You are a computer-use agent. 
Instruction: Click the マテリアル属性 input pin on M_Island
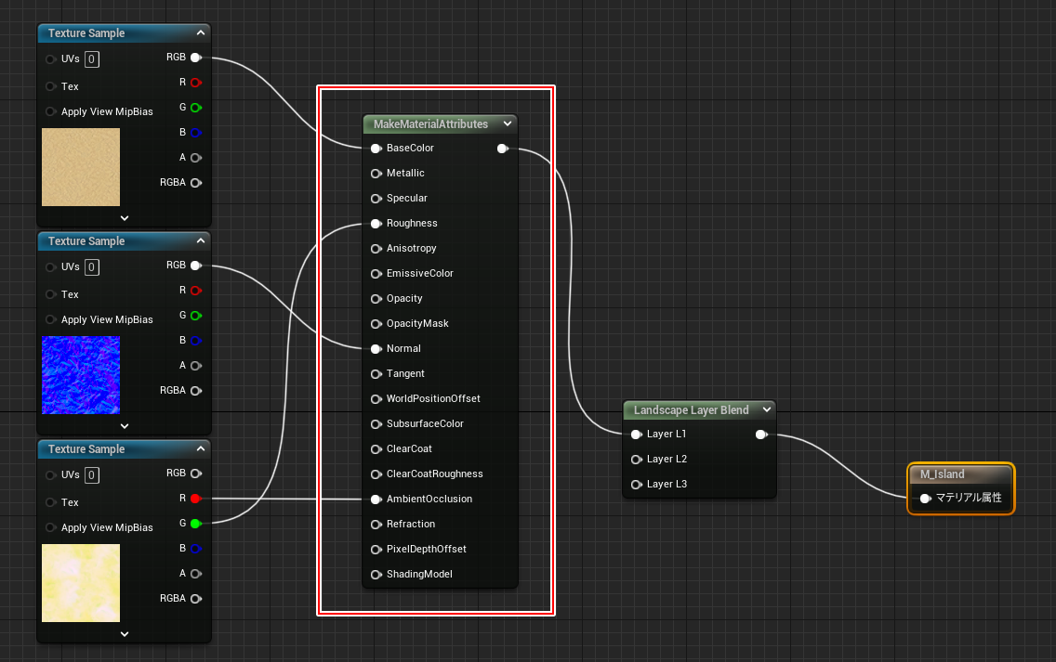(x=925, y=499)
